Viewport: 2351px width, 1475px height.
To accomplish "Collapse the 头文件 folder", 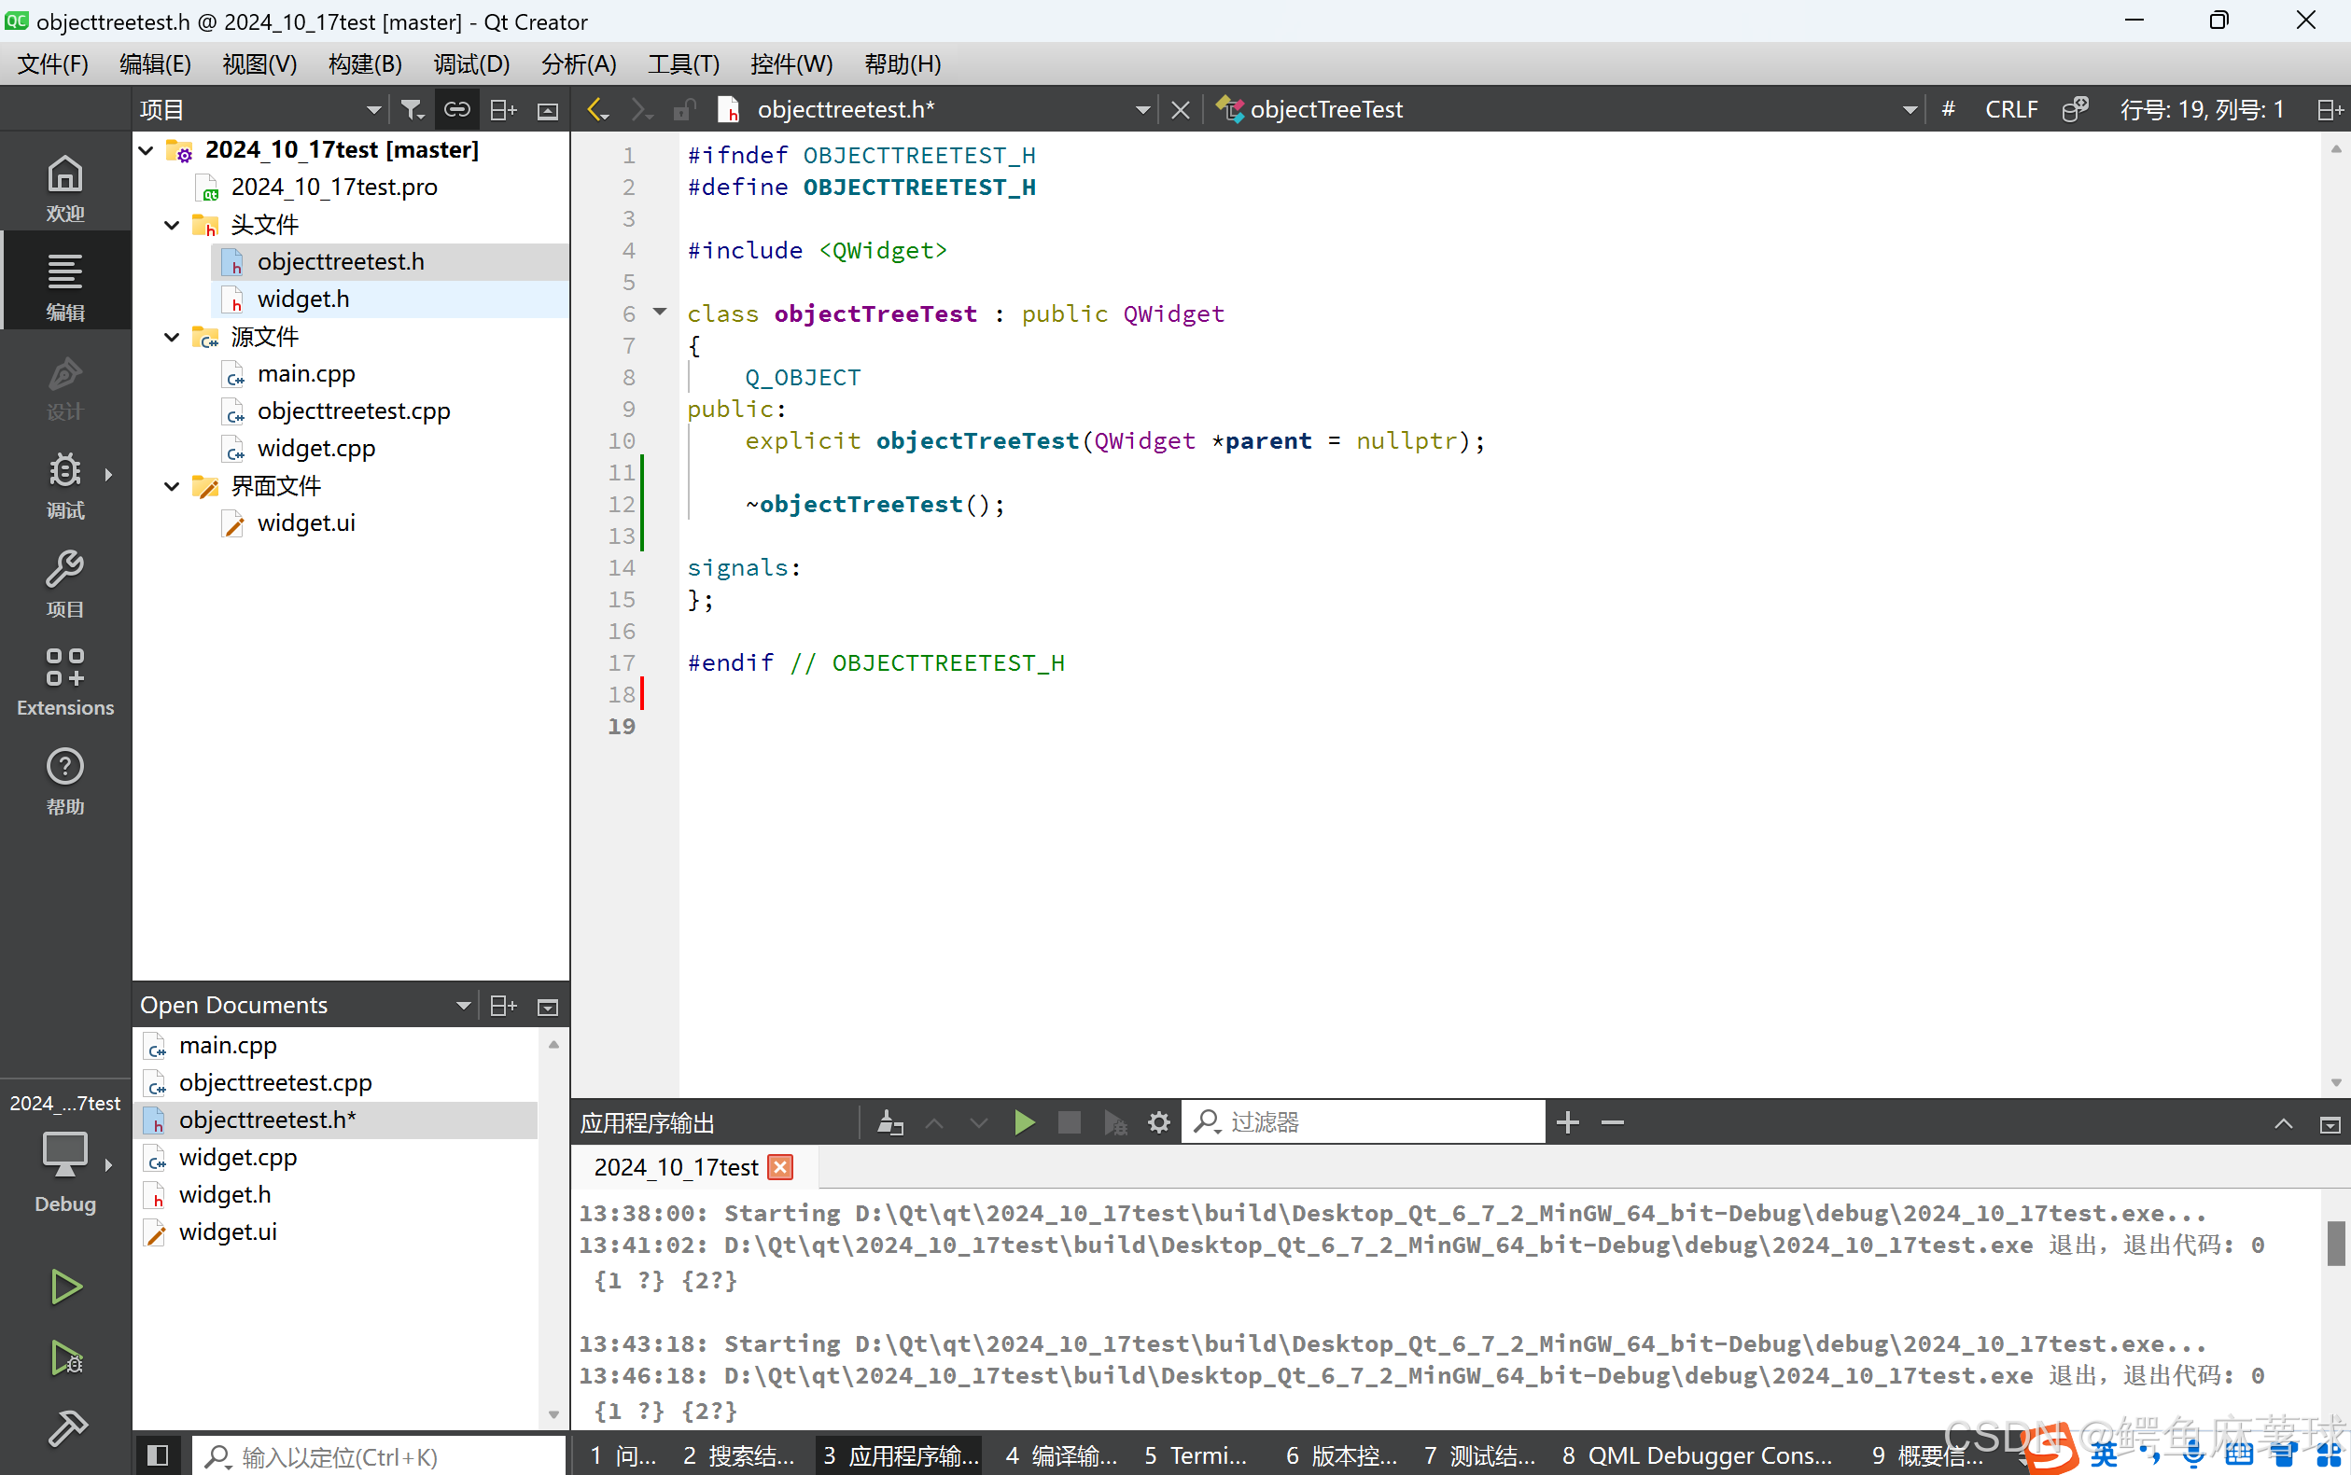I will tap(172, 226).
